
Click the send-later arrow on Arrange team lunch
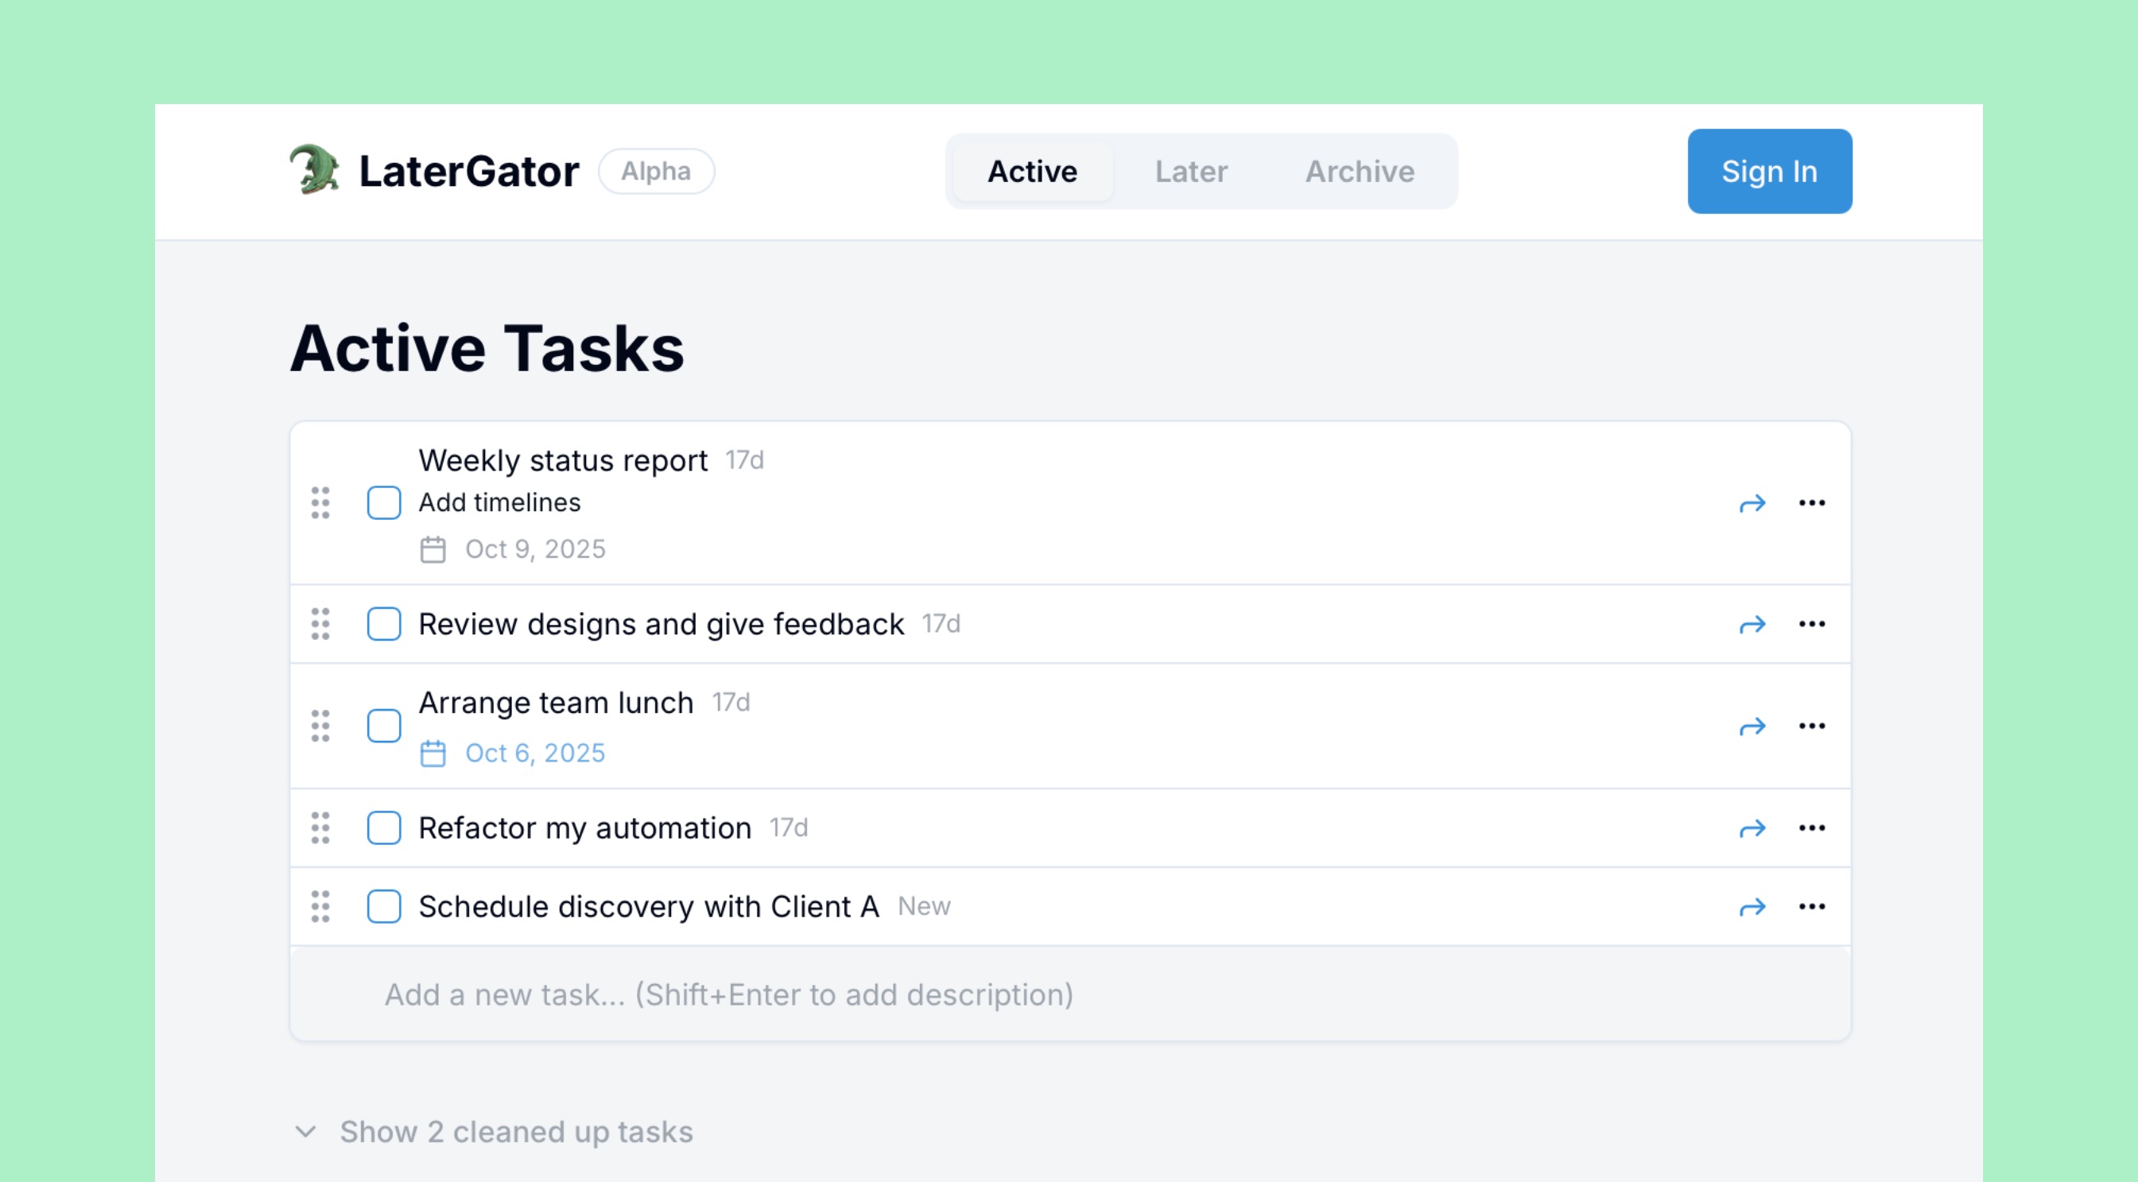(1752, 726)
